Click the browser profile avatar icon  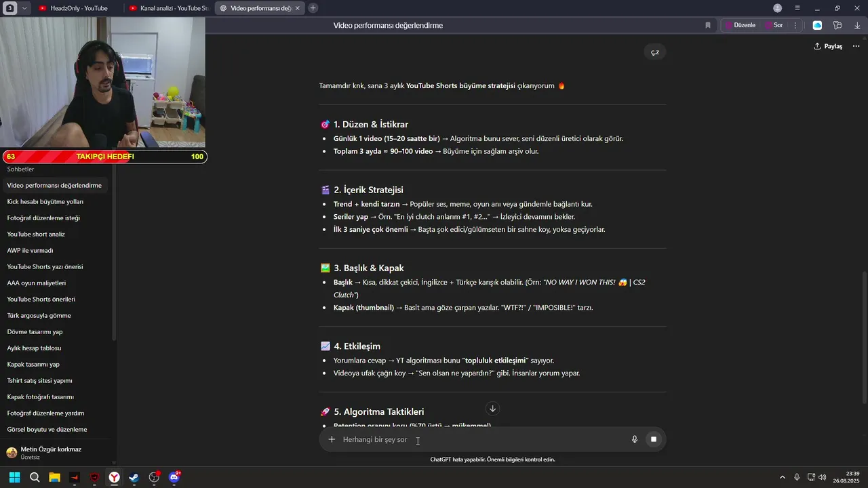pos(777,8)
